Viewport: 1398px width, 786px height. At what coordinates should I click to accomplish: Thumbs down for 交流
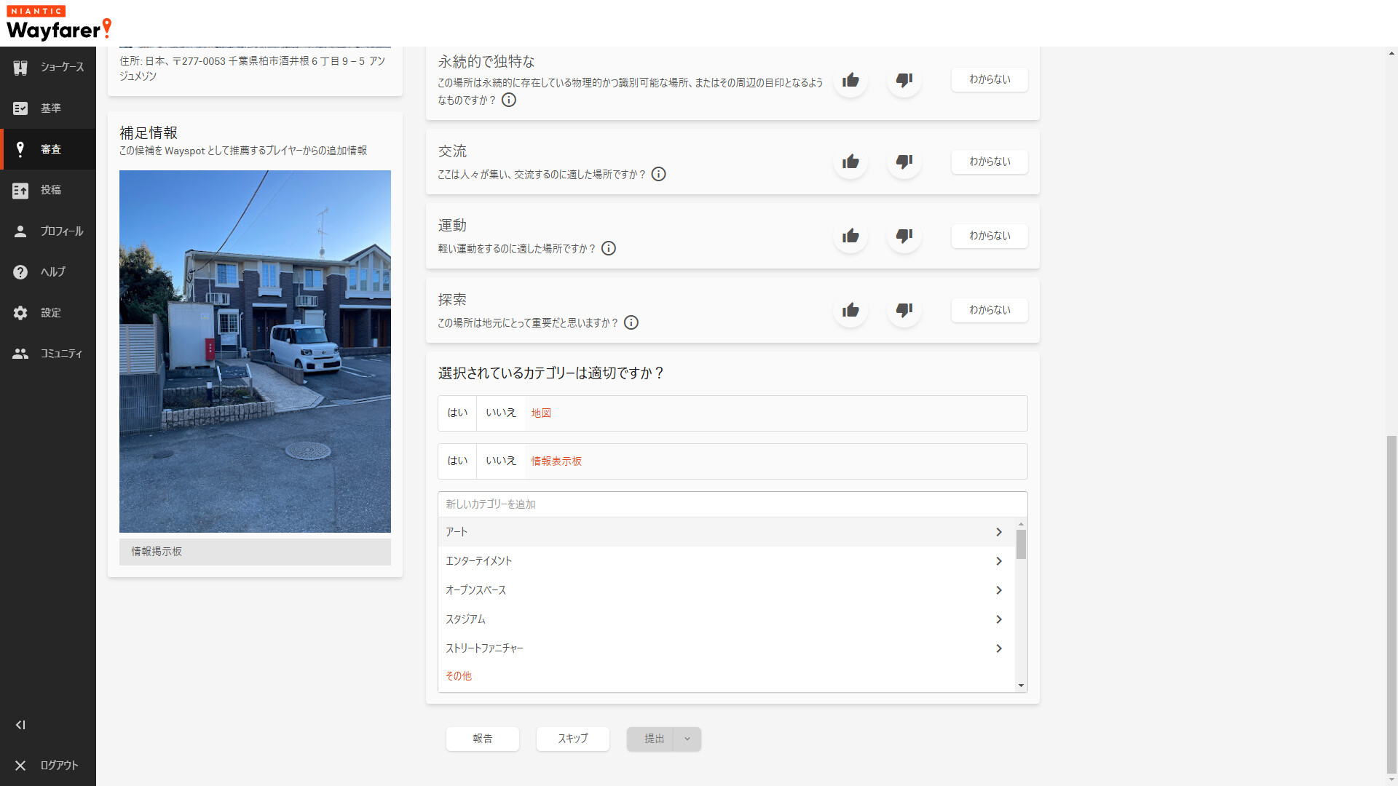904,162
